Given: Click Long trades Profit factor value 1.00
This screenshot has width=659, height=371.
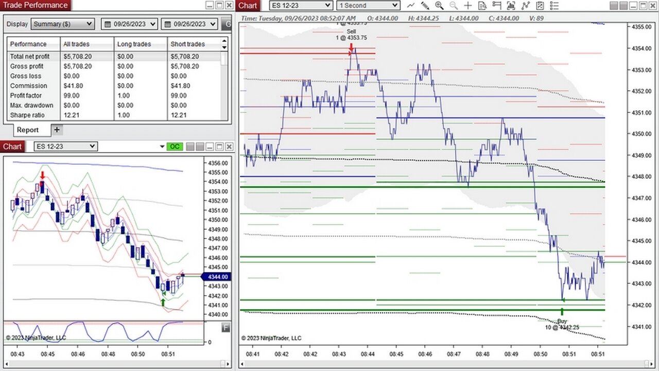Looking at the screenshot, I should (x=124, y=95).
